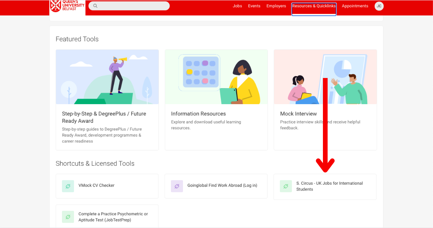433x228 pixels.
Task: Click the Information Resources card image
Action: 216,77
